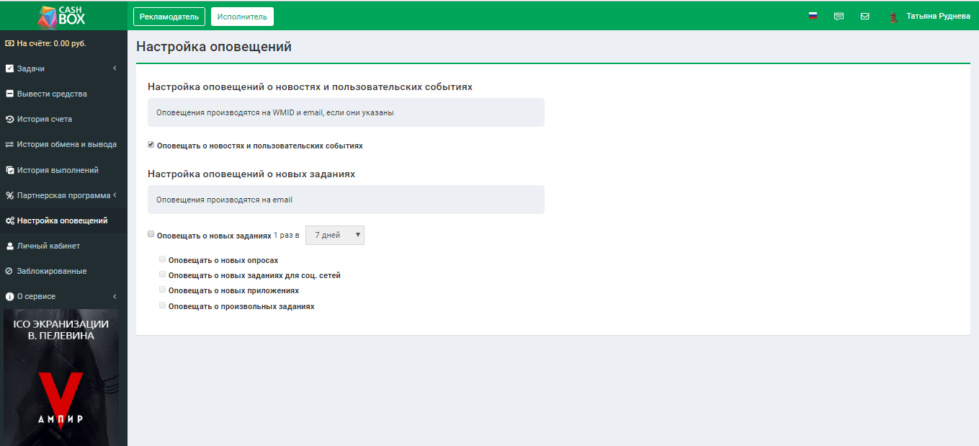Screen dimensions: 979x446
Task: Click the tasks checkmark icon in sidebar
Action: pos(9,68)
